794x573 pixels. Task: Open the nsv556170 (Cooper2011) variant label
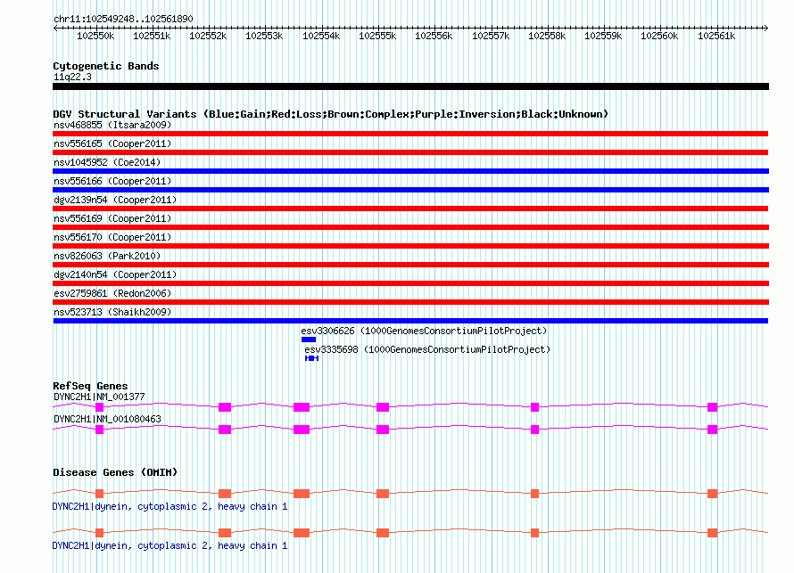coord(112,237)
